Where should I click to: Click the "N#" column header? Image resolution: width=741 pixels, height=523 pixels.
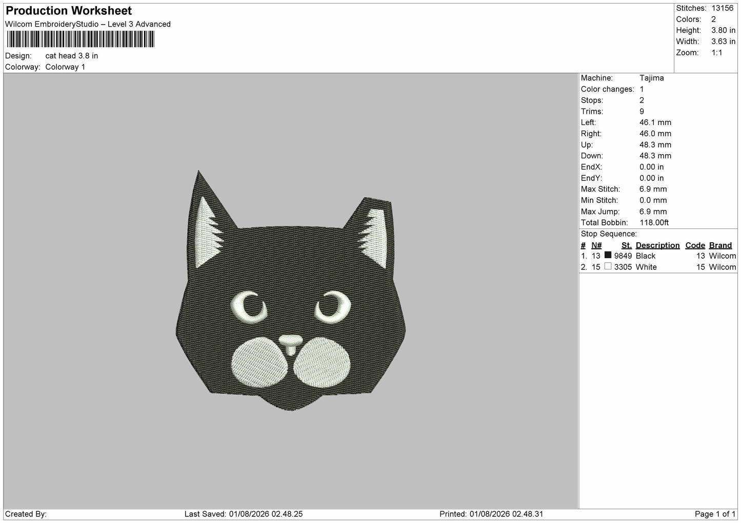pyautogui.click(x=596, y=245)
